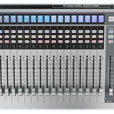The width and height of the screenshot is (114, 114).
Task: Solo channel 14
Action: click(x=87, y=37)
